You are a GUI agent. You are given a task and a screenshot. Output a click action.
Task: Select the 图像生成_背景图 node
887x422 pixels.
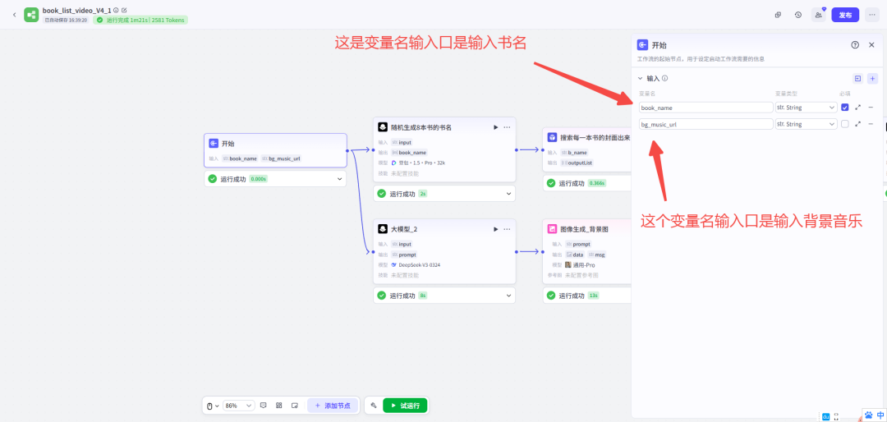point(586,251)
